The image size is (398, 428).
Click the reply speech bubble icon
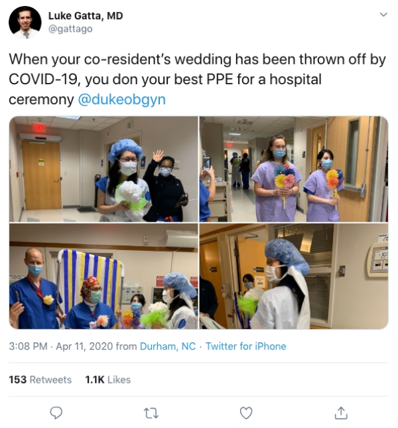pos(56,413)
